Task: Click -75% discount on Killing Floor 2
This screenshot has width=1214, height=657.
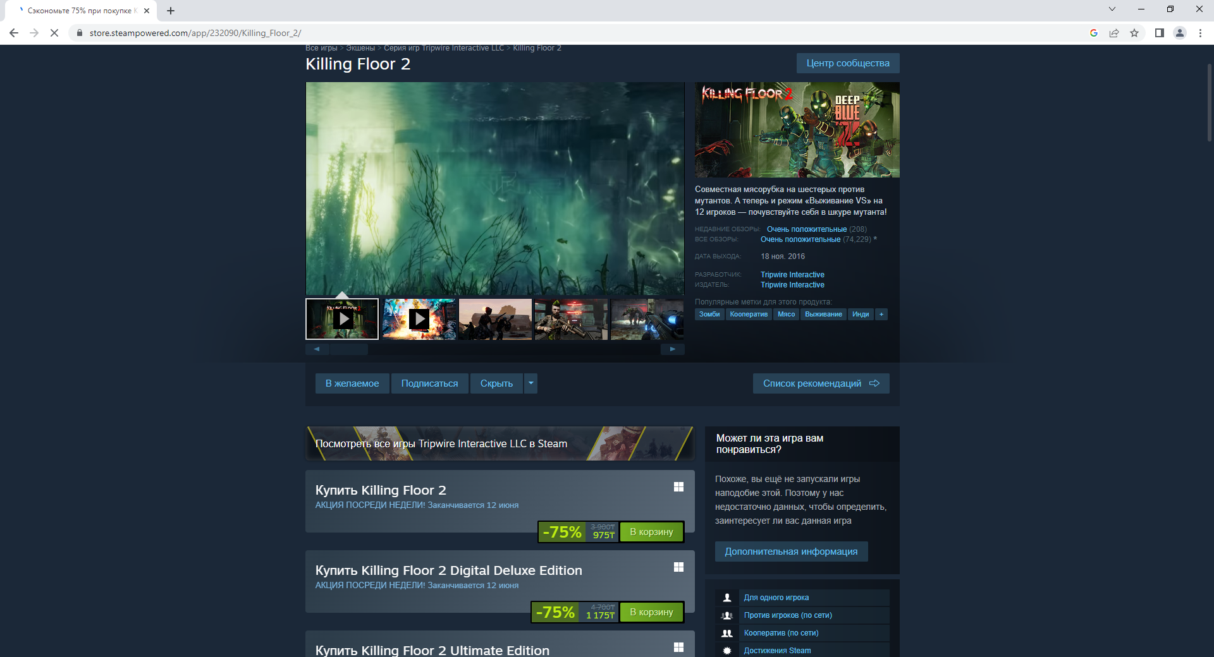Action: point(562,532)
